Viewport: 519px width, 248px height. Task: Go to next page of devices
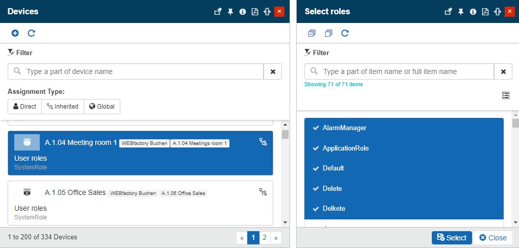coord(276,237)
